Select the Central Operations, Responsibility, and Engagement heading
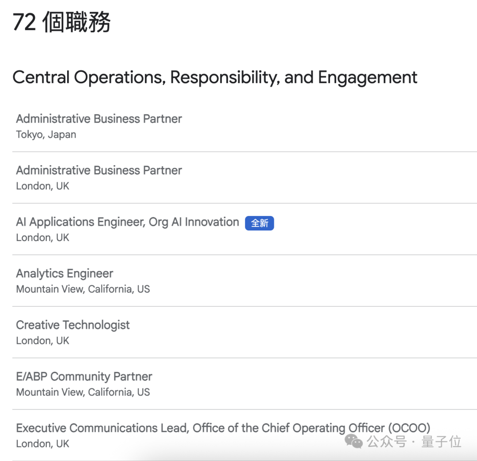This screenshot has width=477, height=461. pyautogui.click(x=215, y=78)
